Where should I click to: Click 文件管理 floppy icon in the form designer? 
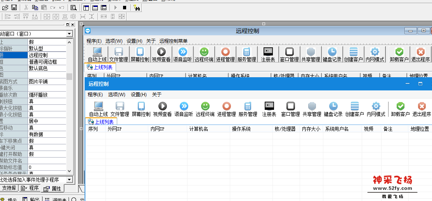[118, 52]
